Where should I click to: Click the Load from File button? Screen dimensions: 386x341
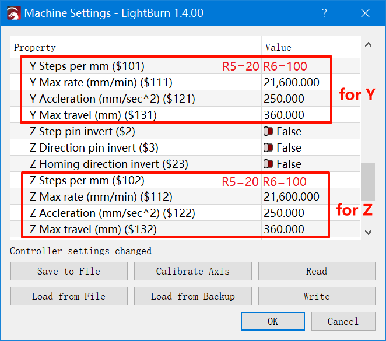coord(69,296)
